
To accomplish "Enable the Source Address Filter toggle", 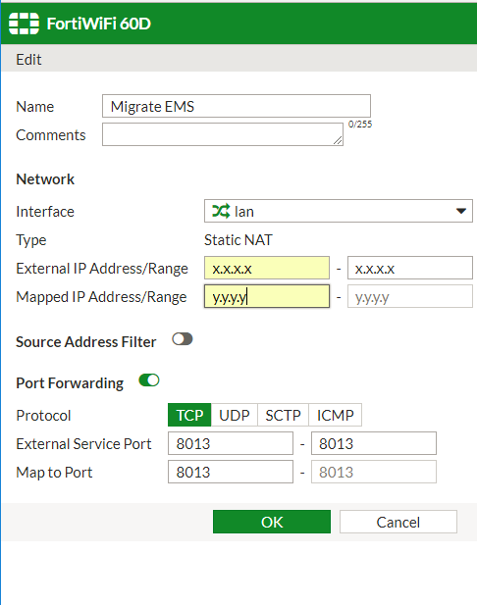I will click(x=183, y=339).
